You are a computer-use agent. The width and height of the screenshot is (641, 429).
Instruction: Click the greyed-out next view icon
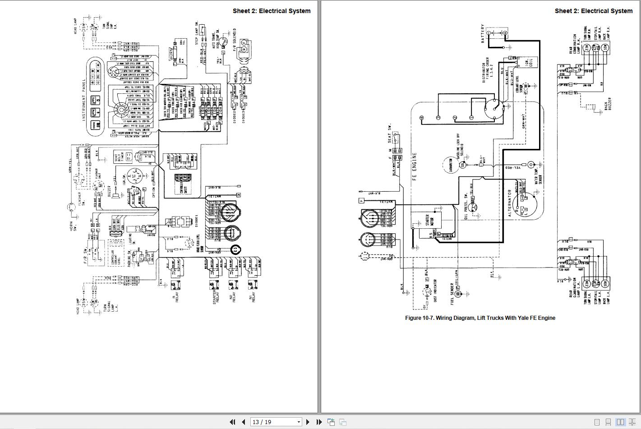(x=343, y=422)
